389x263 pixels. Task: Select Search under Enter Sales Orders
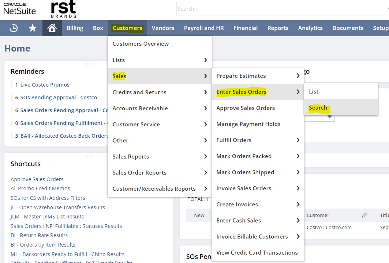pos(341,108)
